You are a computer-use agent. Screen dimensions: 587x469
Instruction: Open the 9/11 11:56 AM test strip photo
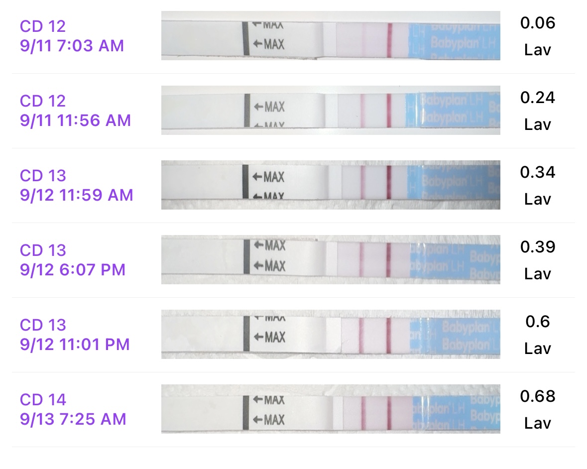point(331,111)
